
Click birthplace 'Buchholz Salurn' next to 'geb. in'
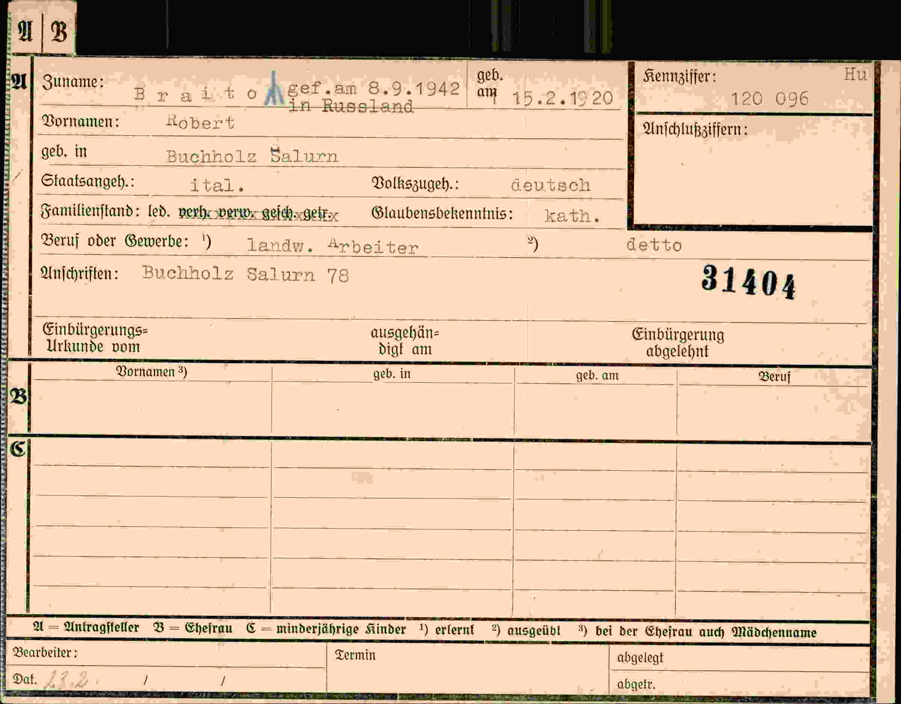pos(252,156)
